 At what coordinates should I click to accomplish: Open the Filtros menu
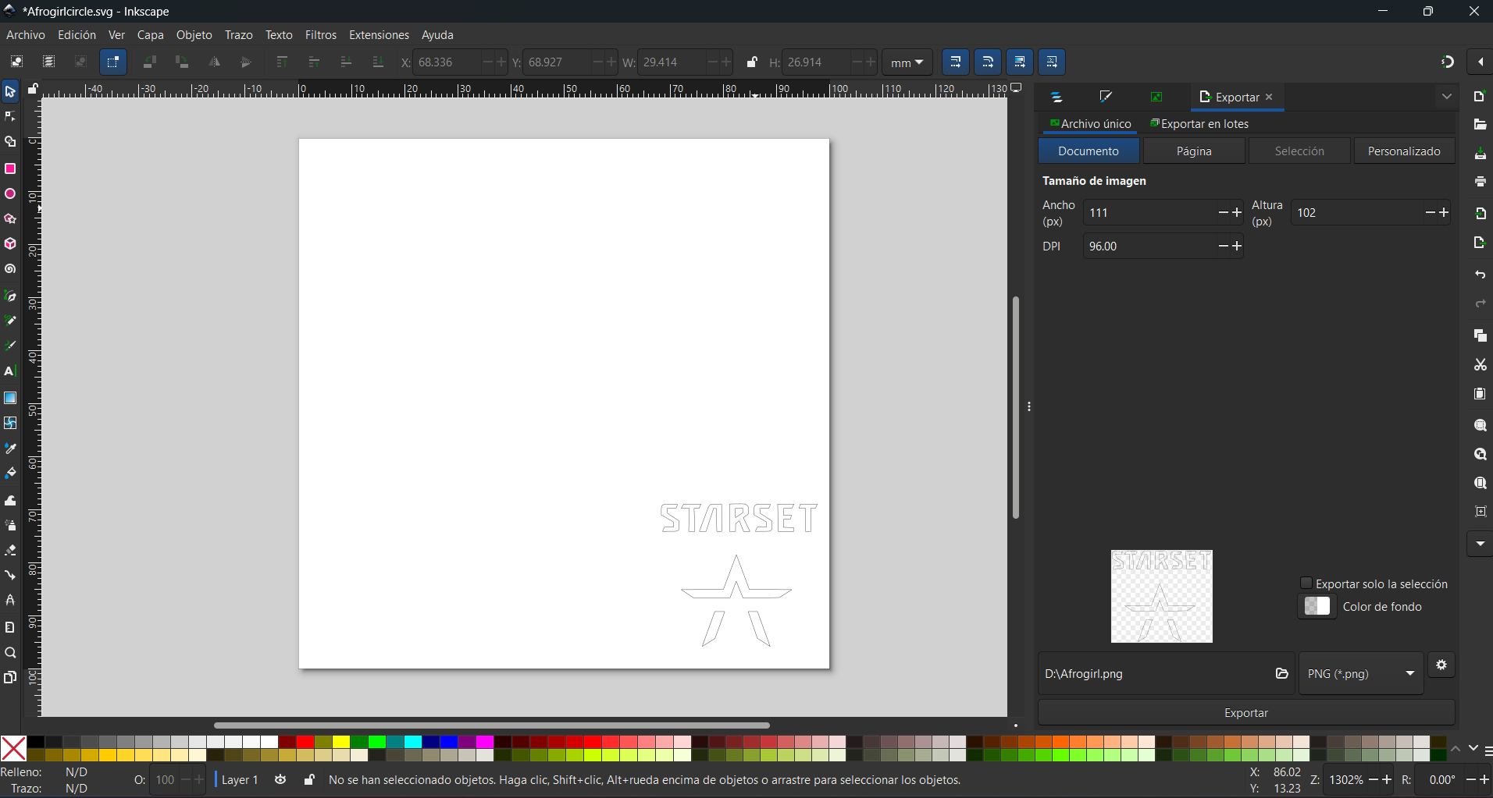point(321,35)
